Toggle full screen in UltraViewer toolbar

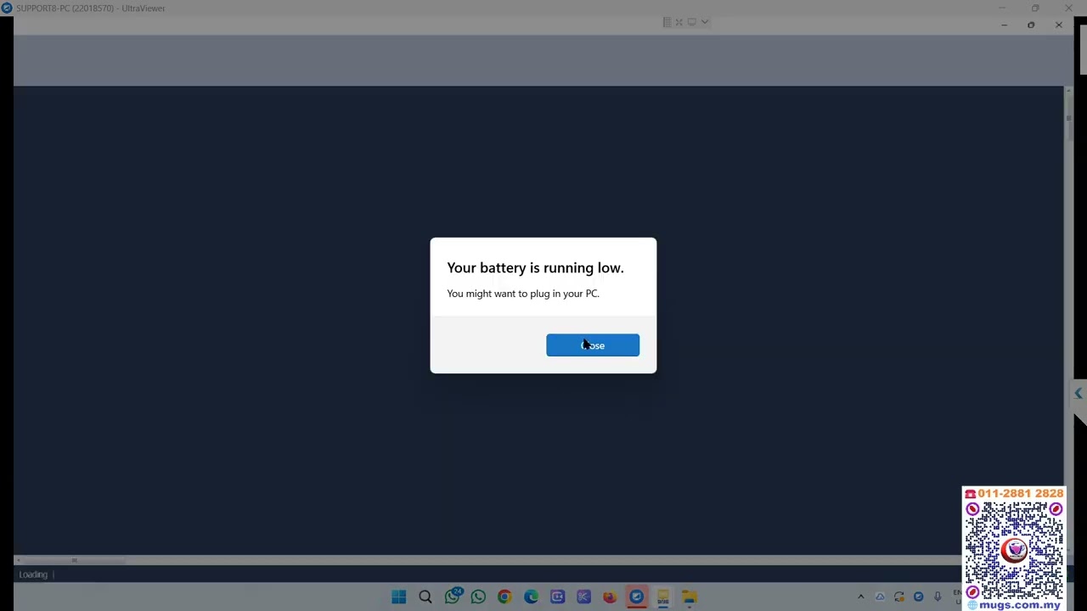(x=679, y=22)
